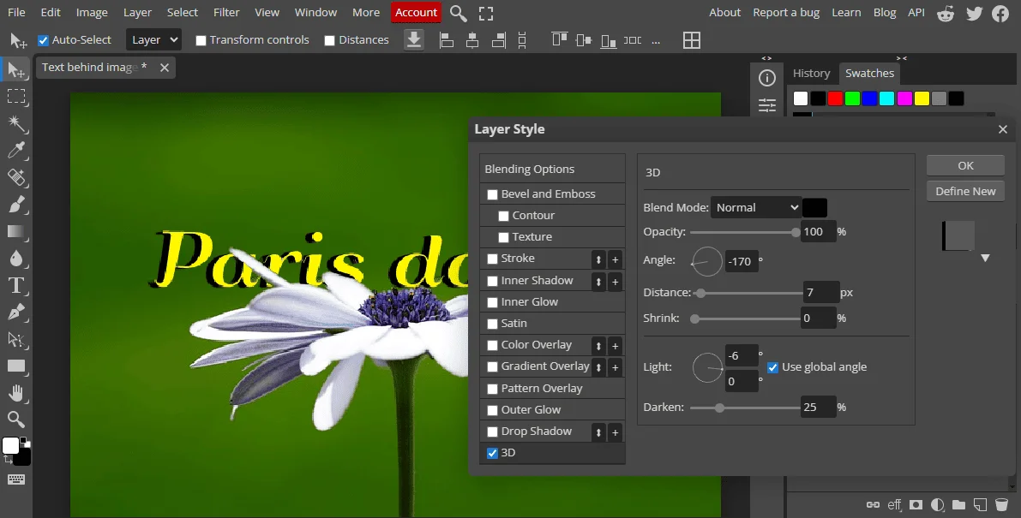This screenshot has width=1021, height=518.
Task: Pick the Hand tool
Action: tap(15, 393)
